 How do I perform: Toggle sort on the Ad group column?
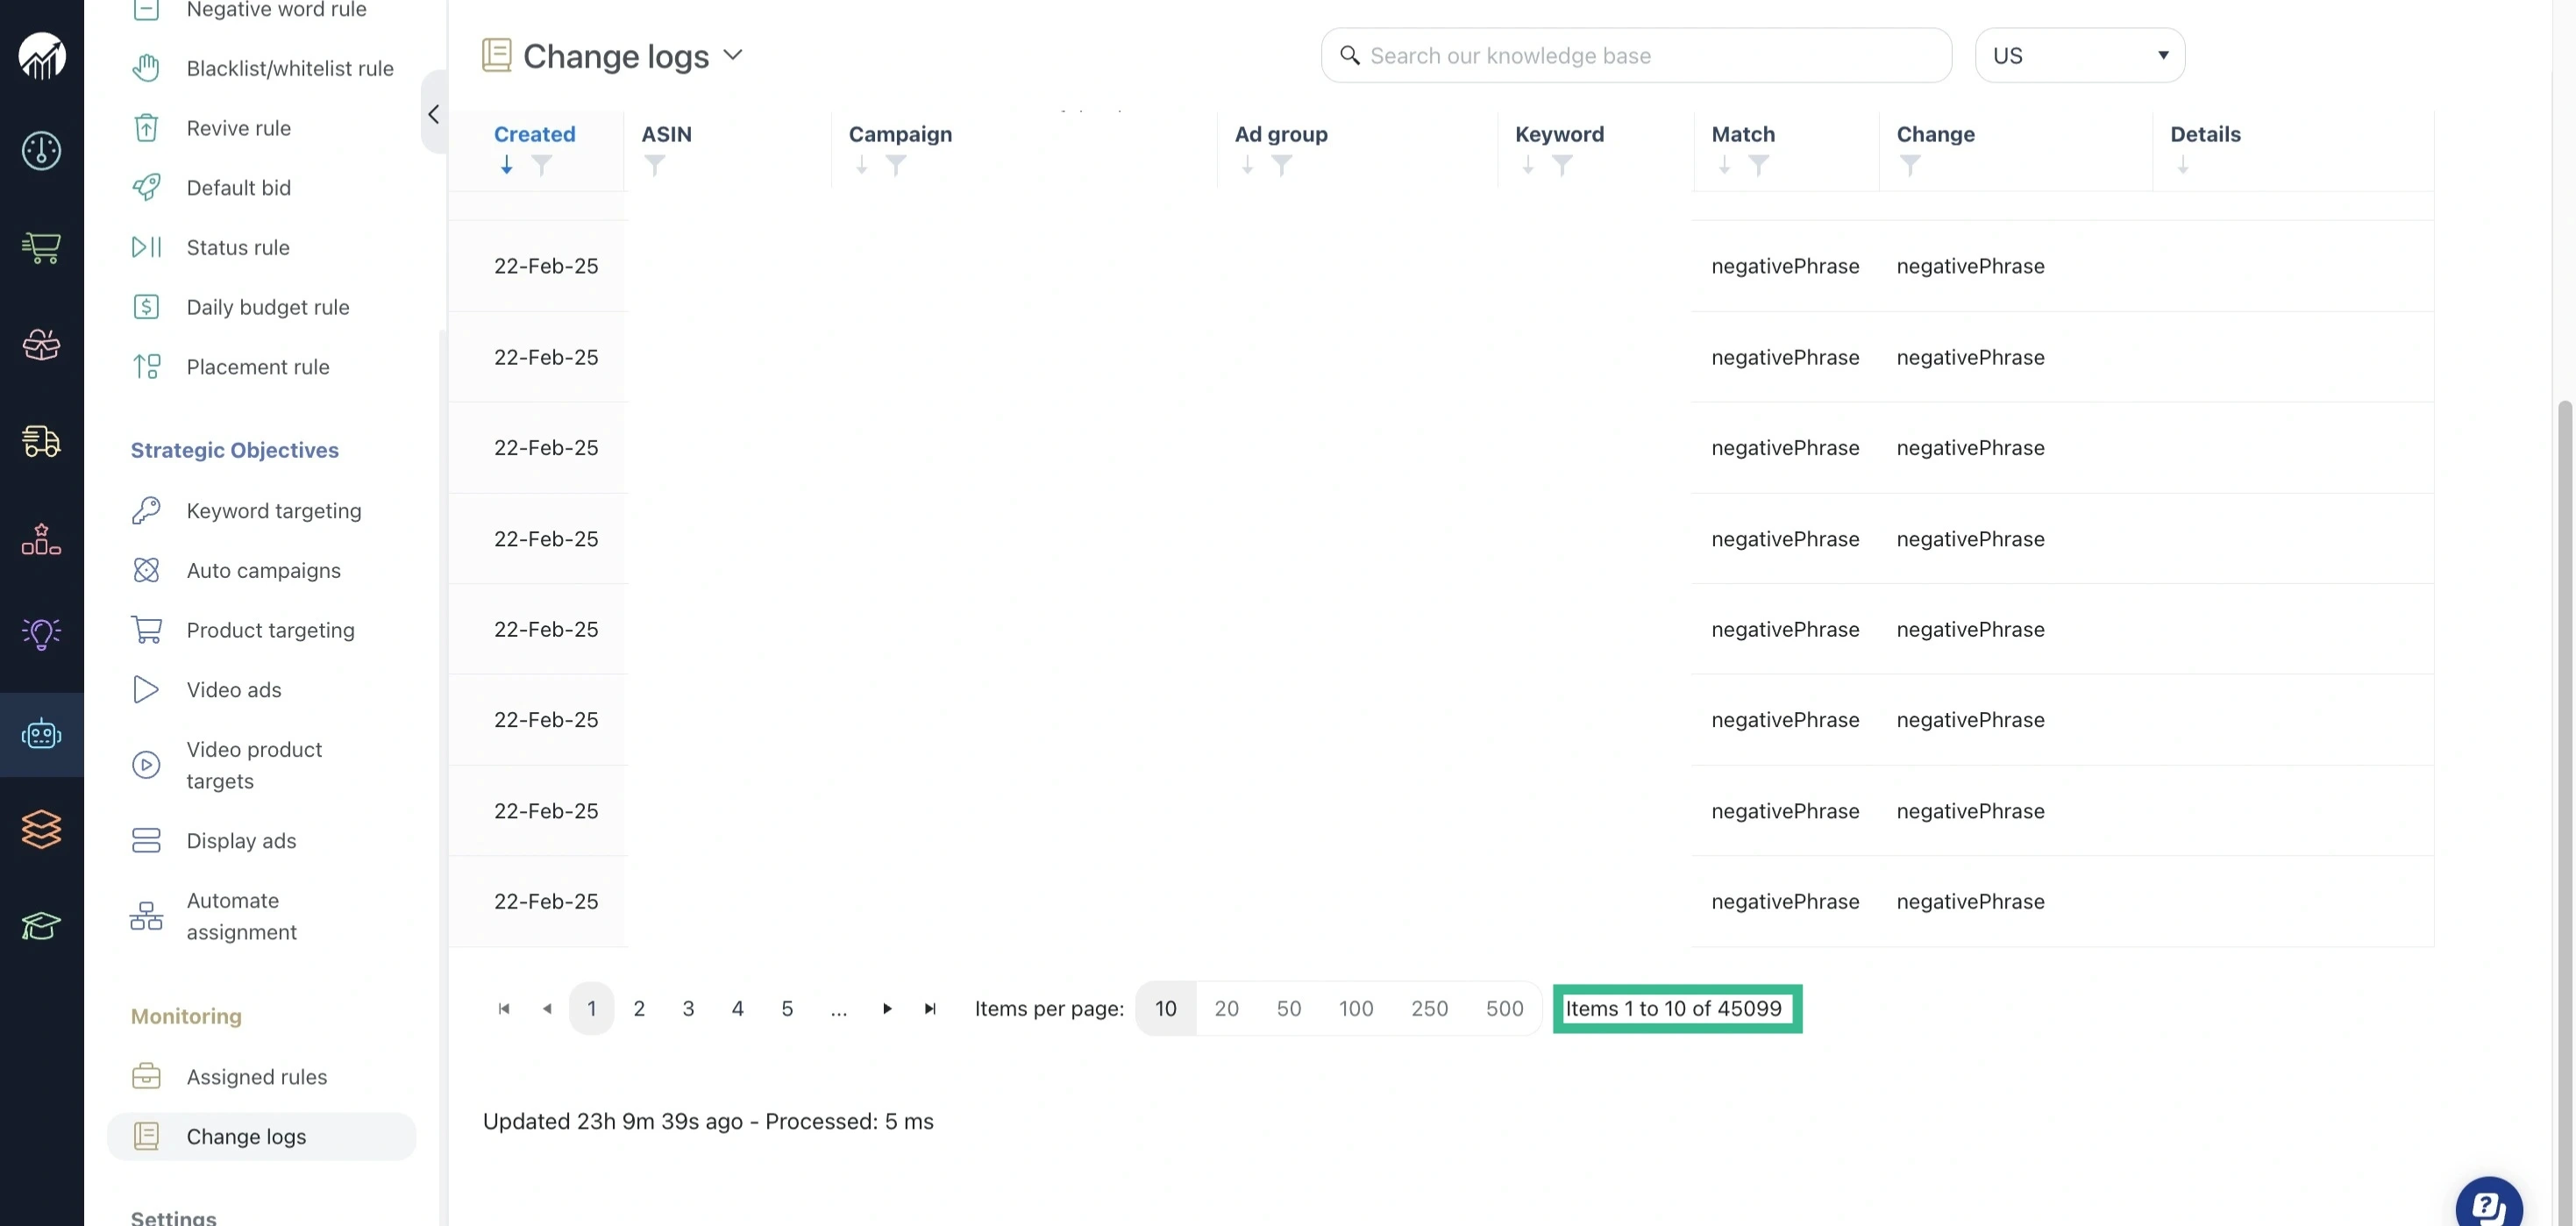coord(1246,166)
